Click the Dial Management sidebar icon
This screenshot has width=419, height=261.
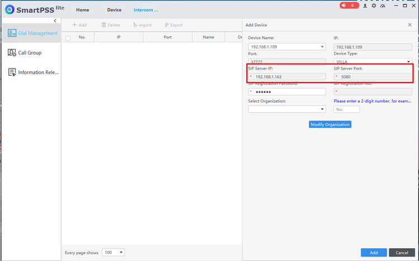(12, 33)
